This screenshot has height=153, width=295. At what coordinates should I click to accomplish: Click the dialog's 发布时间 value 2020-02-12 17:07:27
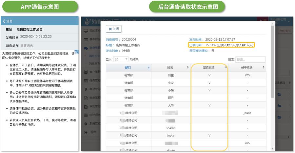point(220,39)
